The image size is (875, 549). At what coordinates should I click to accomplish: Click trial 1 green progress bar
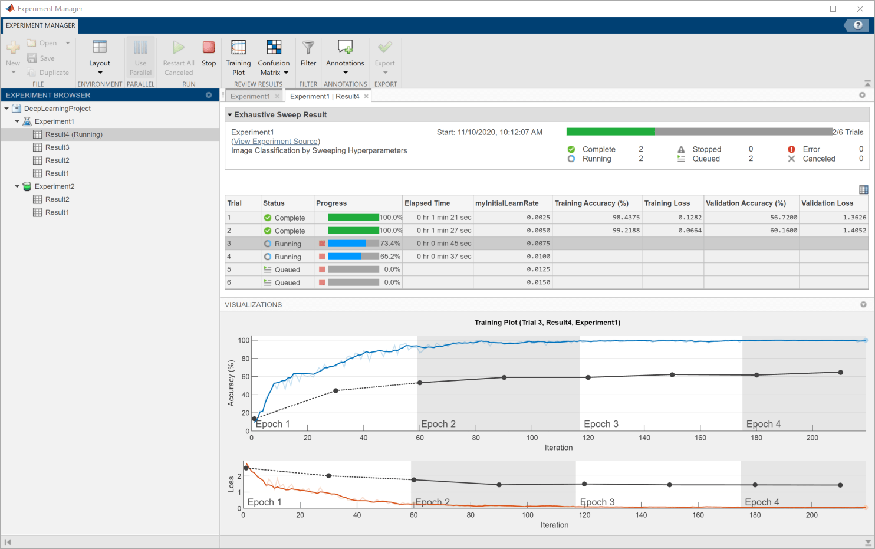tap(353, 218)
